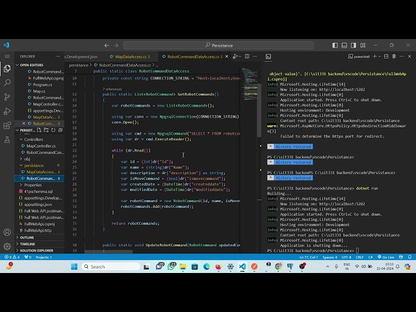
Task: Create a new folder in PERSIST folder
Action: (x=46, y=130)
